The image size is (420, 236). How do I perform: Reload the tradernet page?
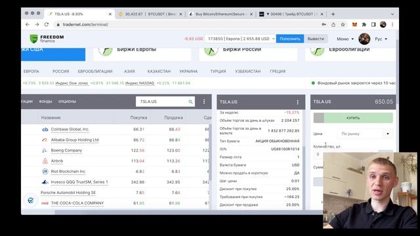(x=47, y=24)
